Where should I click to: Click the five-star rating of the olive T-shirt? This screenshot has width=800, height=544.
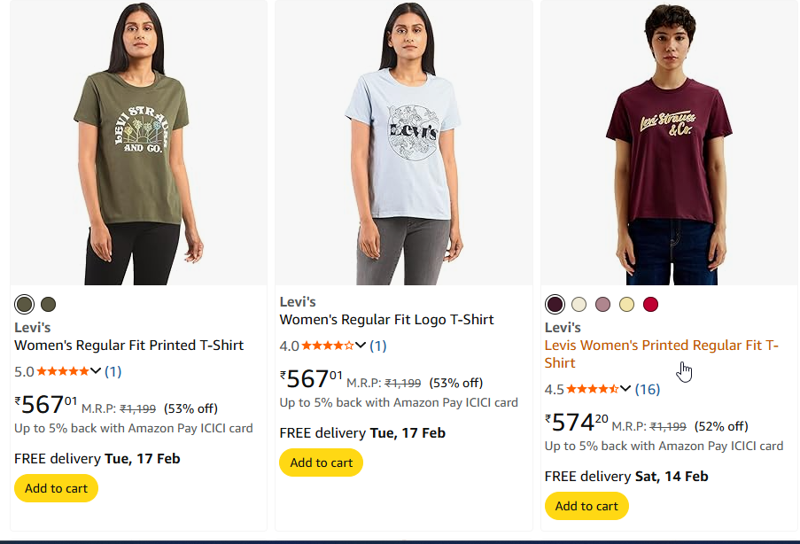pyautogui.click(x=62, y=371)
